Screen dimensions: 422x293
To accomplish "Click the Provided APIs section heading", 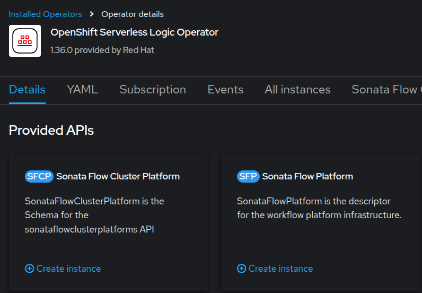I will click(x=51, y=130).
